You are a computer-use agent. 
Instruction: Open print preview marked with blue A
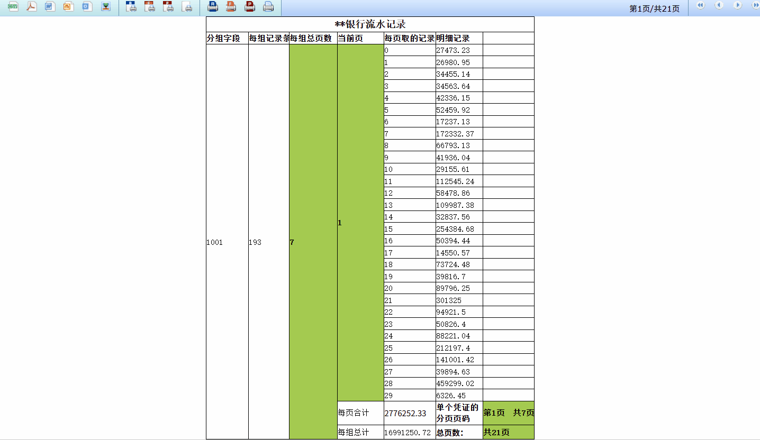click(x=132, y=7)
